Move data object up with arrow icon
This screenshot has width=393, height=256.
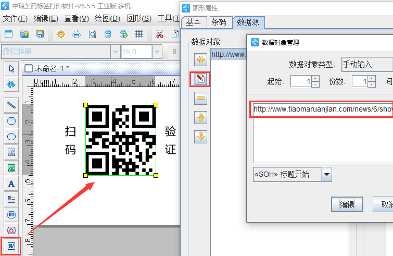(201, 117)
